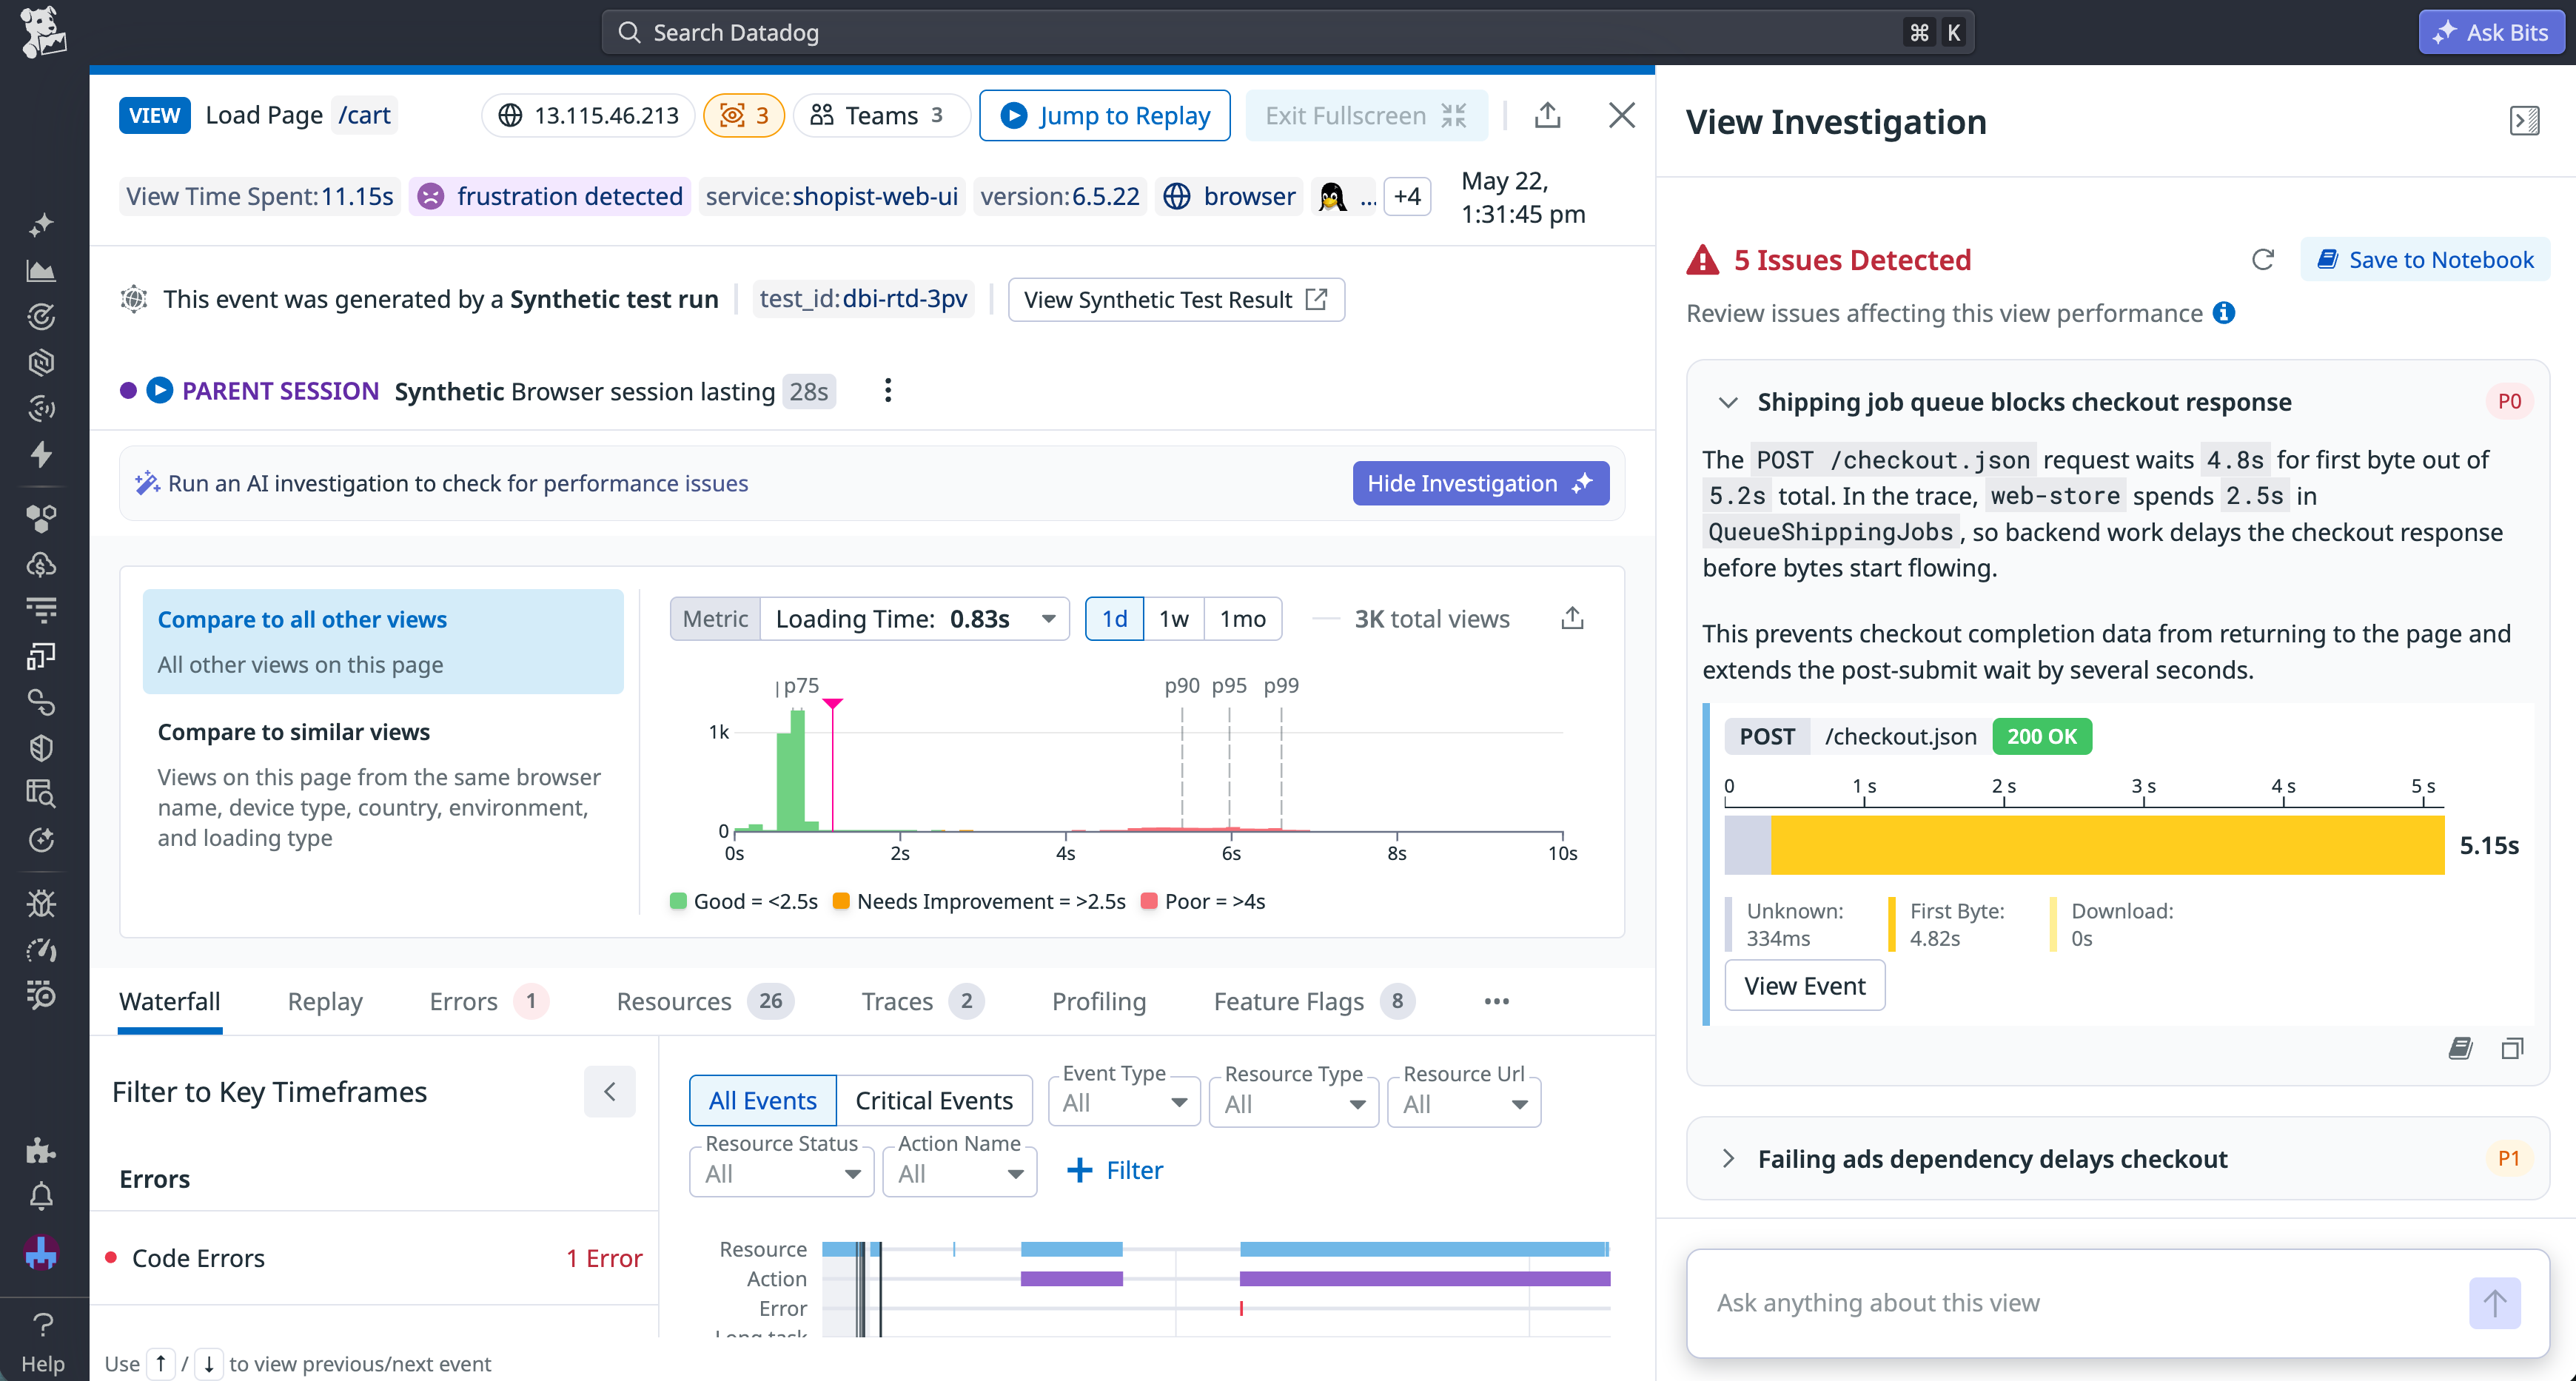Open the bug icon in sidebar
Viewport: 2576px width, 1381px height.
click(41, 903)
